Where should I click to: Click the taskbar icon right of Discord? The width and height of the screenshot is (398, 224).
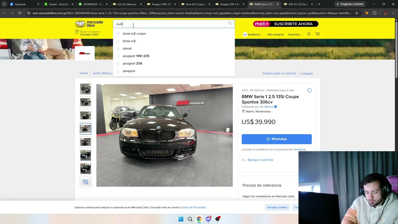click(x=218, y=219)
